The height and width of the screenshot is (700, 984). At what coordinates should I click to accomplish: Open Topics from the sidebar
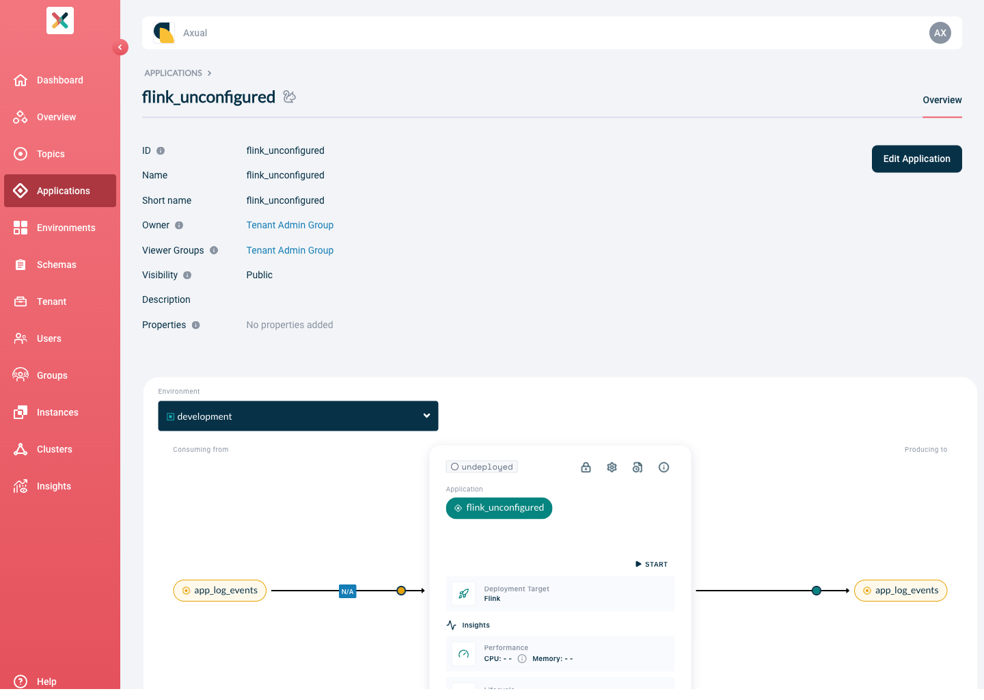(60, 154)
